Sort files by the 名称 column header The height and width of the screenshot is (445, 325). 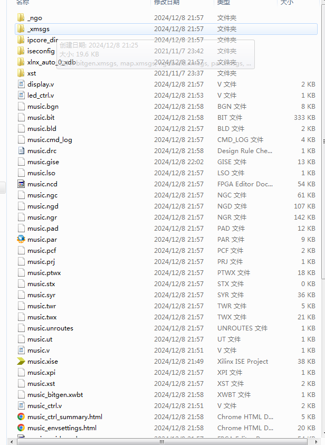coord(22,3)
